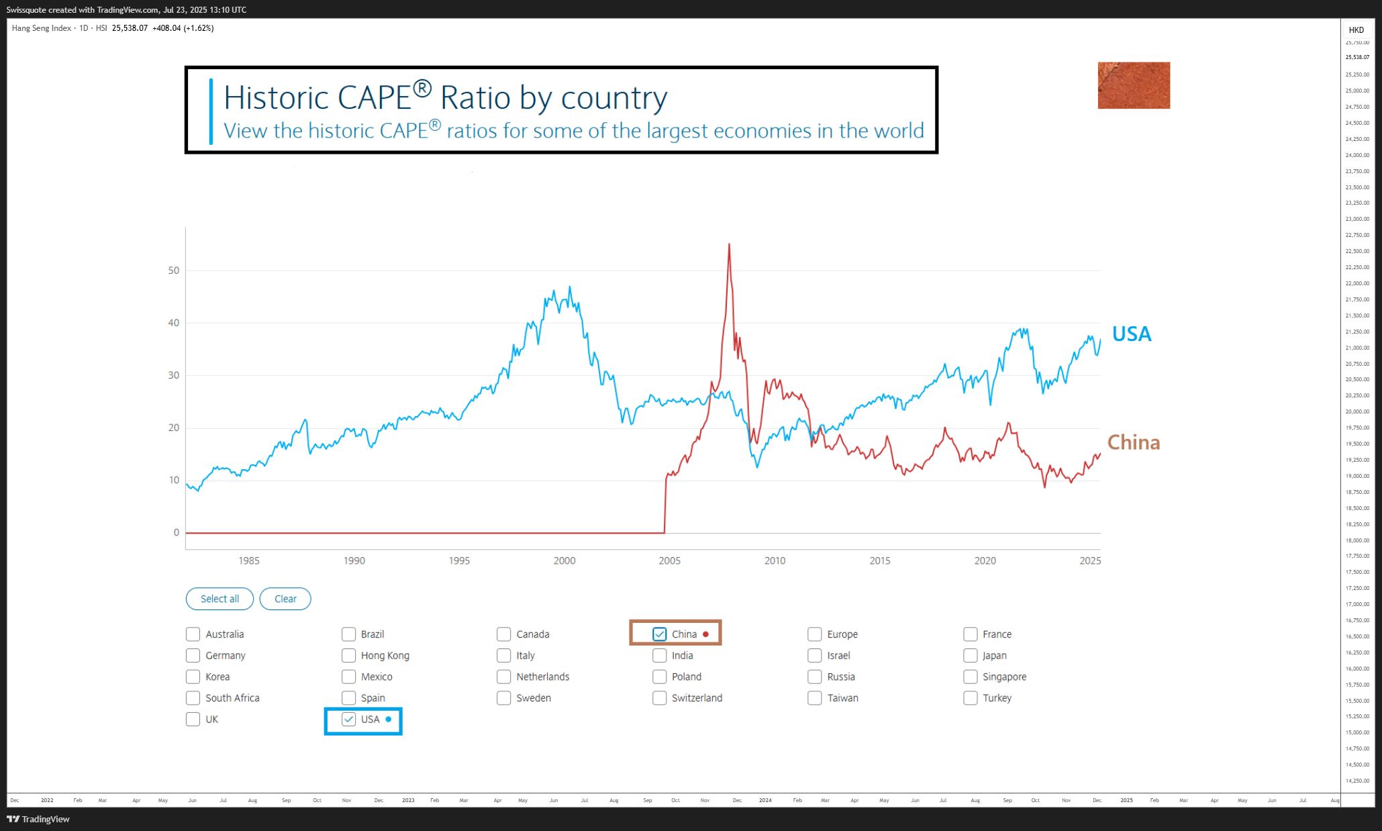The image size is (1382, 831).
Task: Check the Spain checkbox
Action: tap(348, 698)
